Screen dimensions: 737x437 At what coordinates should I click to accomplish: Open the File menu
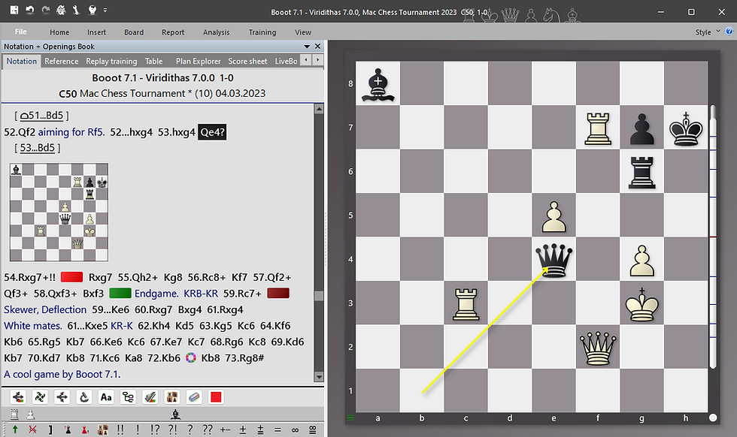click(21, 32)
